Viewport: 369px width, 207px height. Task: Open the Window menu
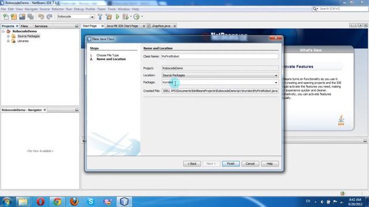click(124, 9)
